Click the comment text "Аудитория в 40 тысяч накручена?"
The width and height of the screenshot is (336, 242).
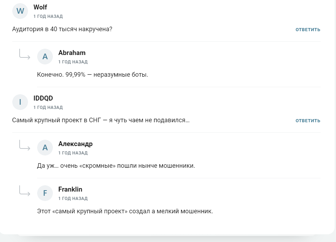pos(62,29)
